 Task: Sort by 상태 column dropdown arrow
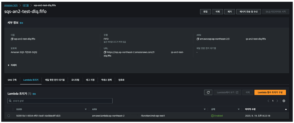coord(239,109)
